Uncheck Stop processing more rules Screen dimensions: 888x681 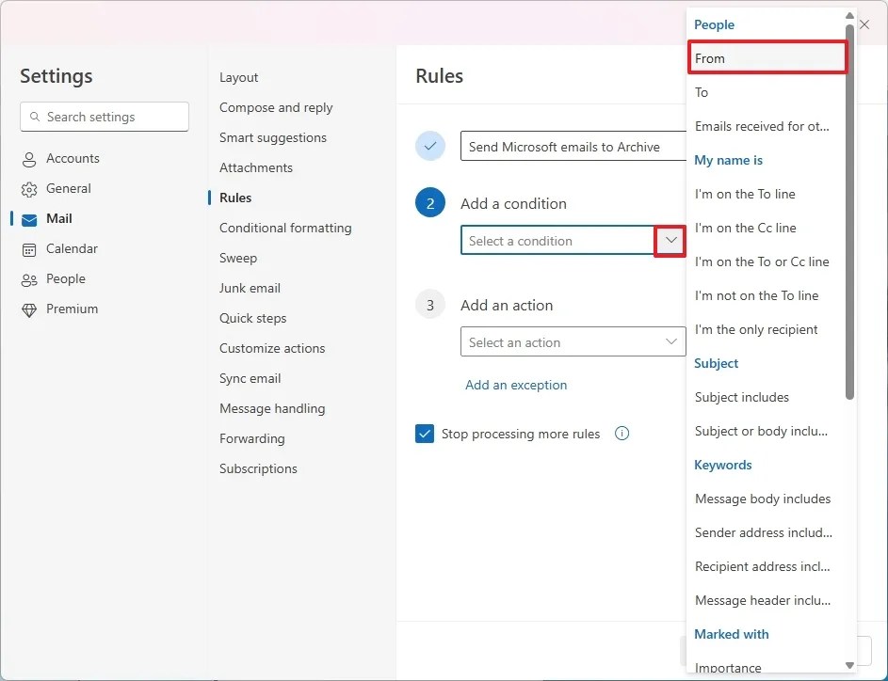point(425,434)
